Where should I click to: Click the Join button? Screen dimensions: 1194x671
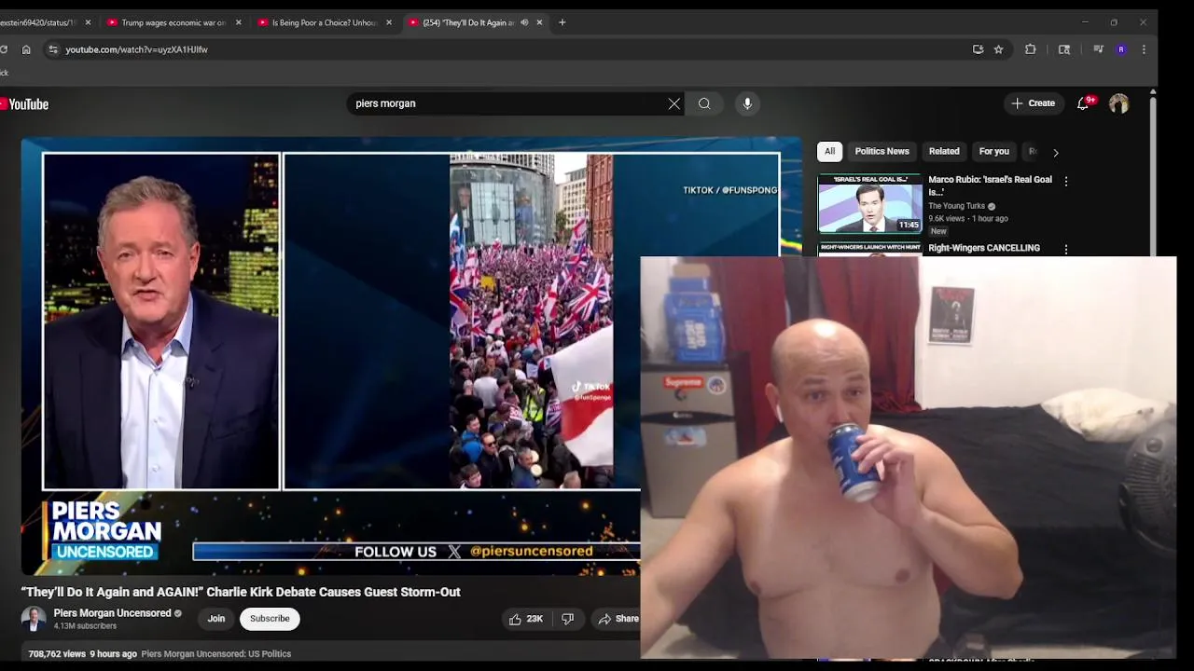216,619
